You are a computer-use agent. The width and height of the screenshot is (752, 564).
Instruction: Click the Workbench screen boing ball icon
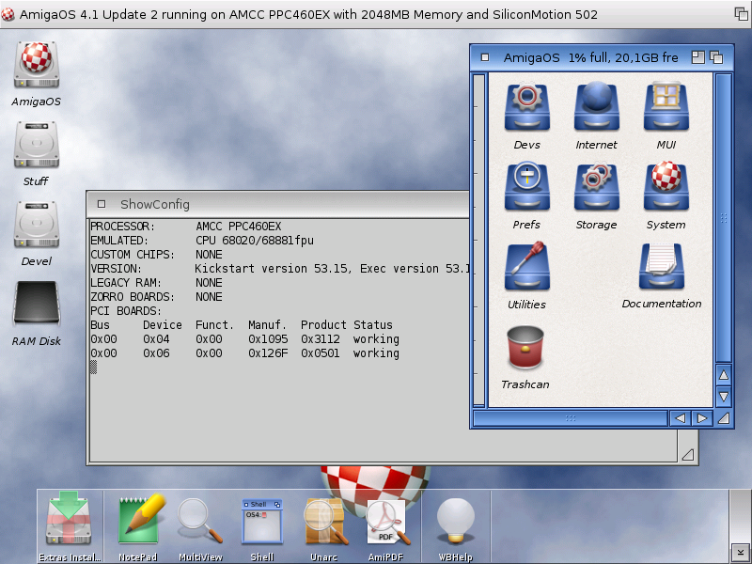[8, 14]
